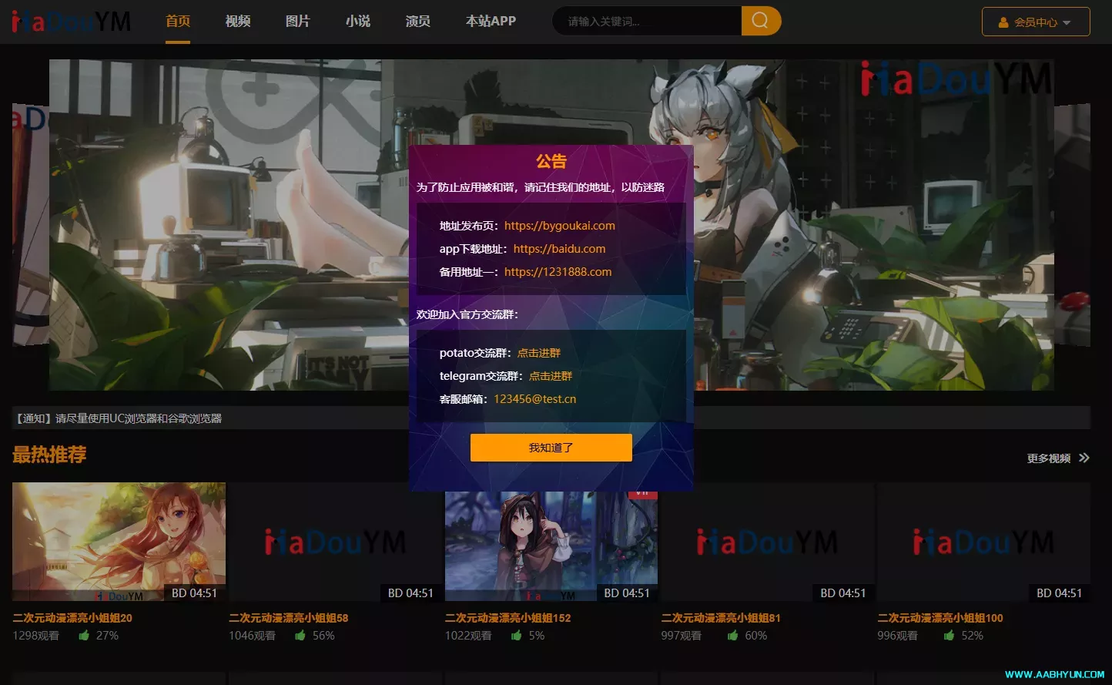
Task: Click the magnifying glass search icon
Action: click(760, 21)
